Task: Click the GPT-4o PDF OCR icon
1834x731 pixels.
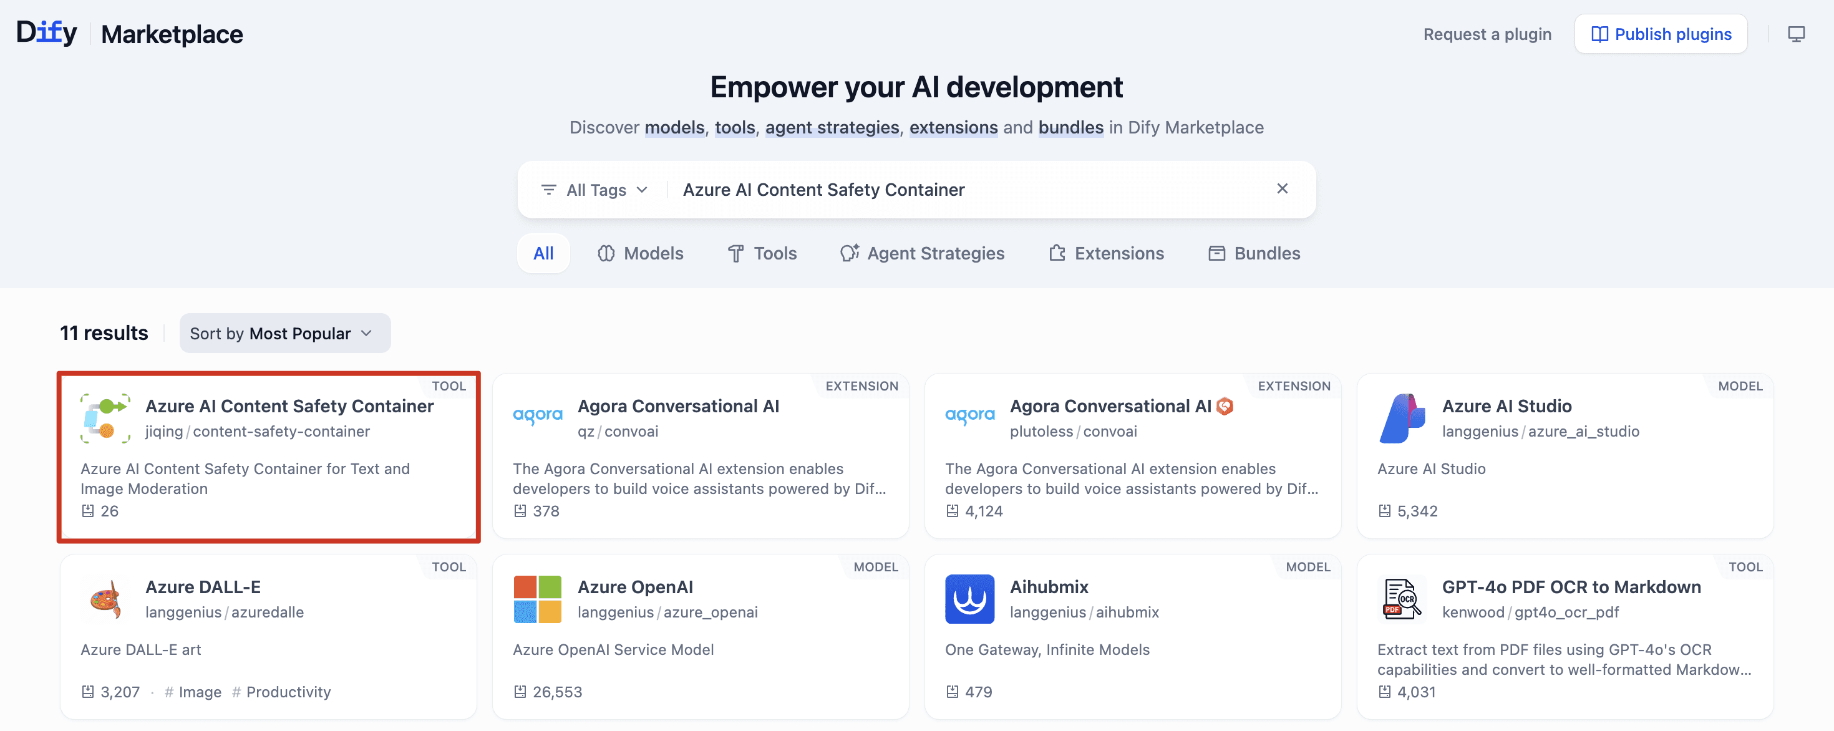Action: pyautogui.click(x=1401, y=599)
